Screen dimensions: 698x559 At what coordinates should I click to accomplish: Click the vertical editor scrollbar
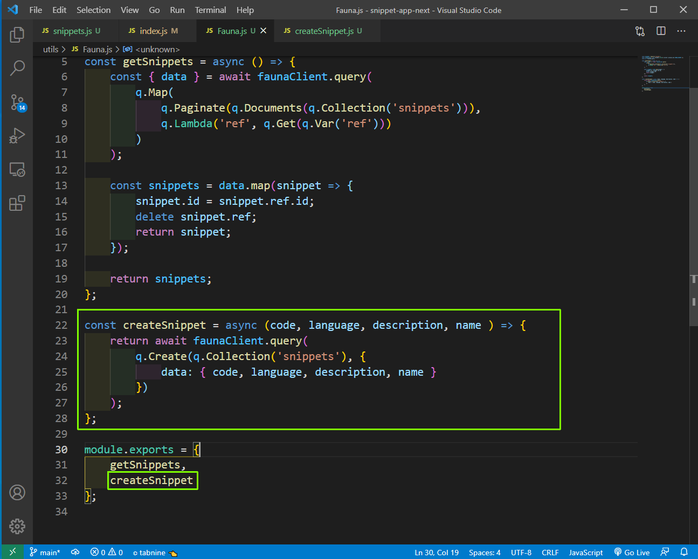[x=694, y=208]
